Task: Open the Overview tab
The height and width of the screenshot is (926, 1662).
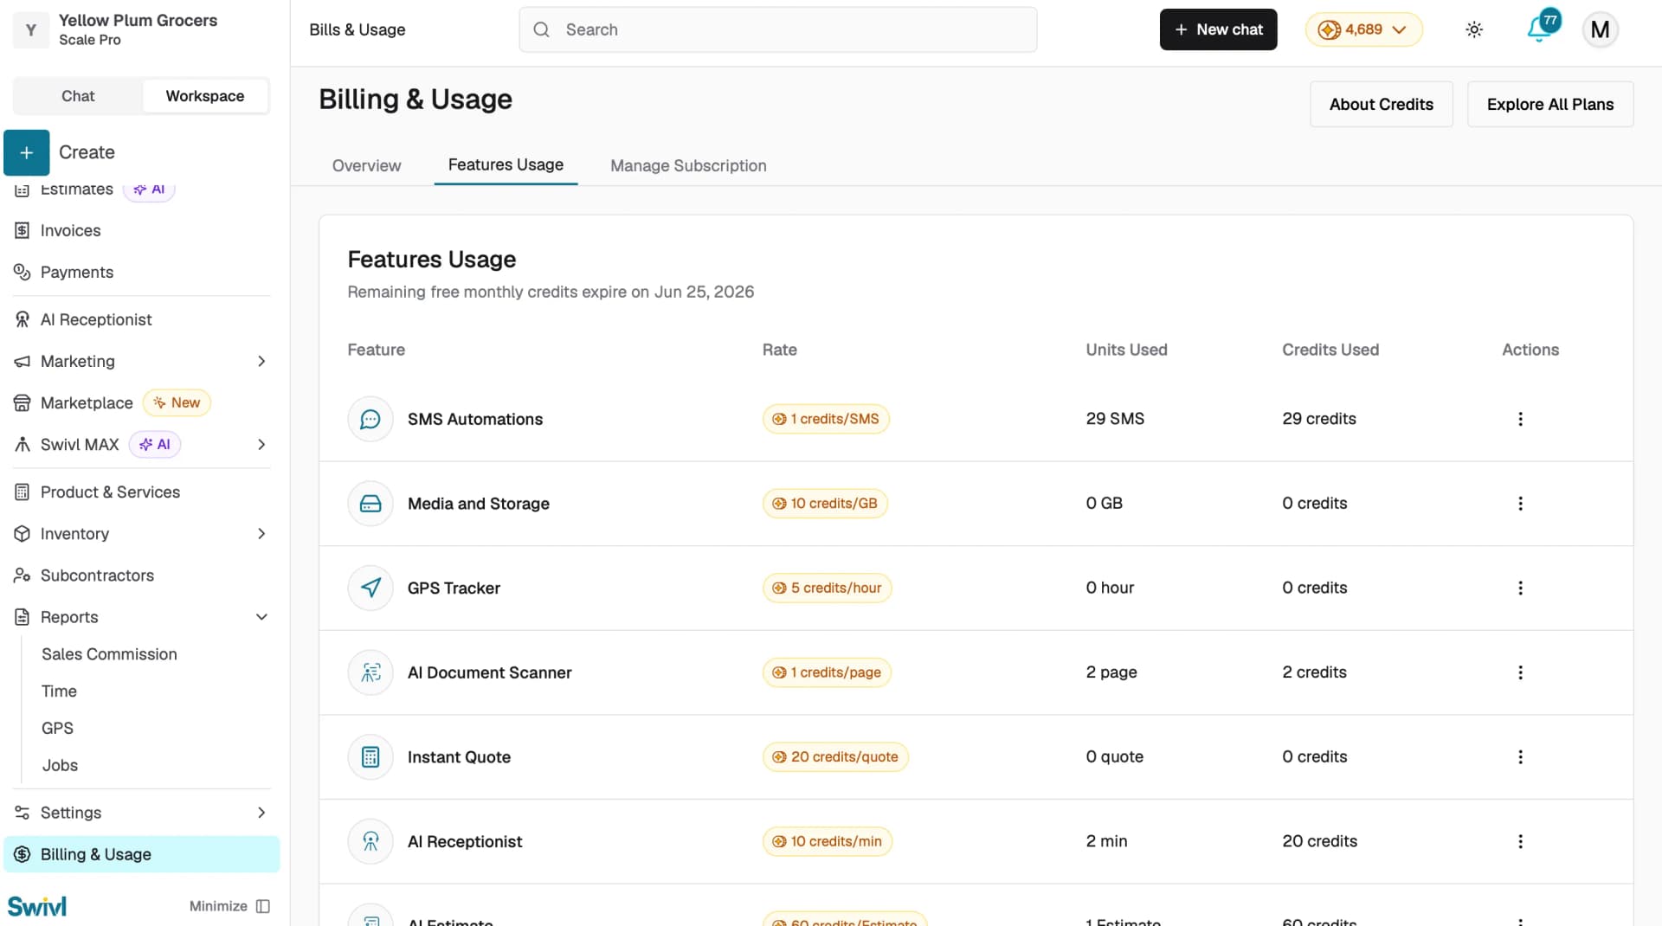Action: (x=366, y=165)
